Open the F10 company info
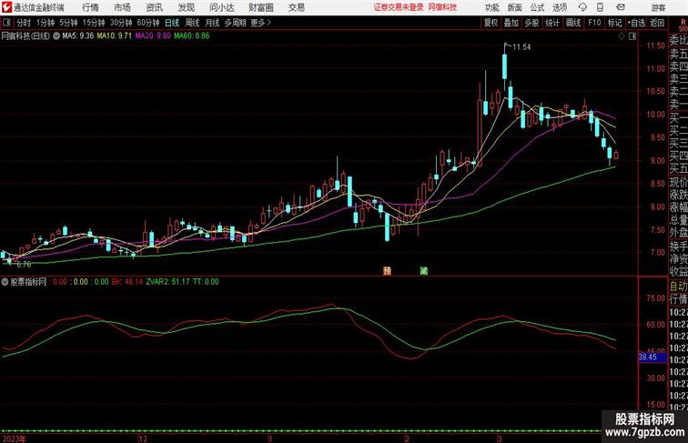Viewport: 688px width, 443px height. pos(594,23)
